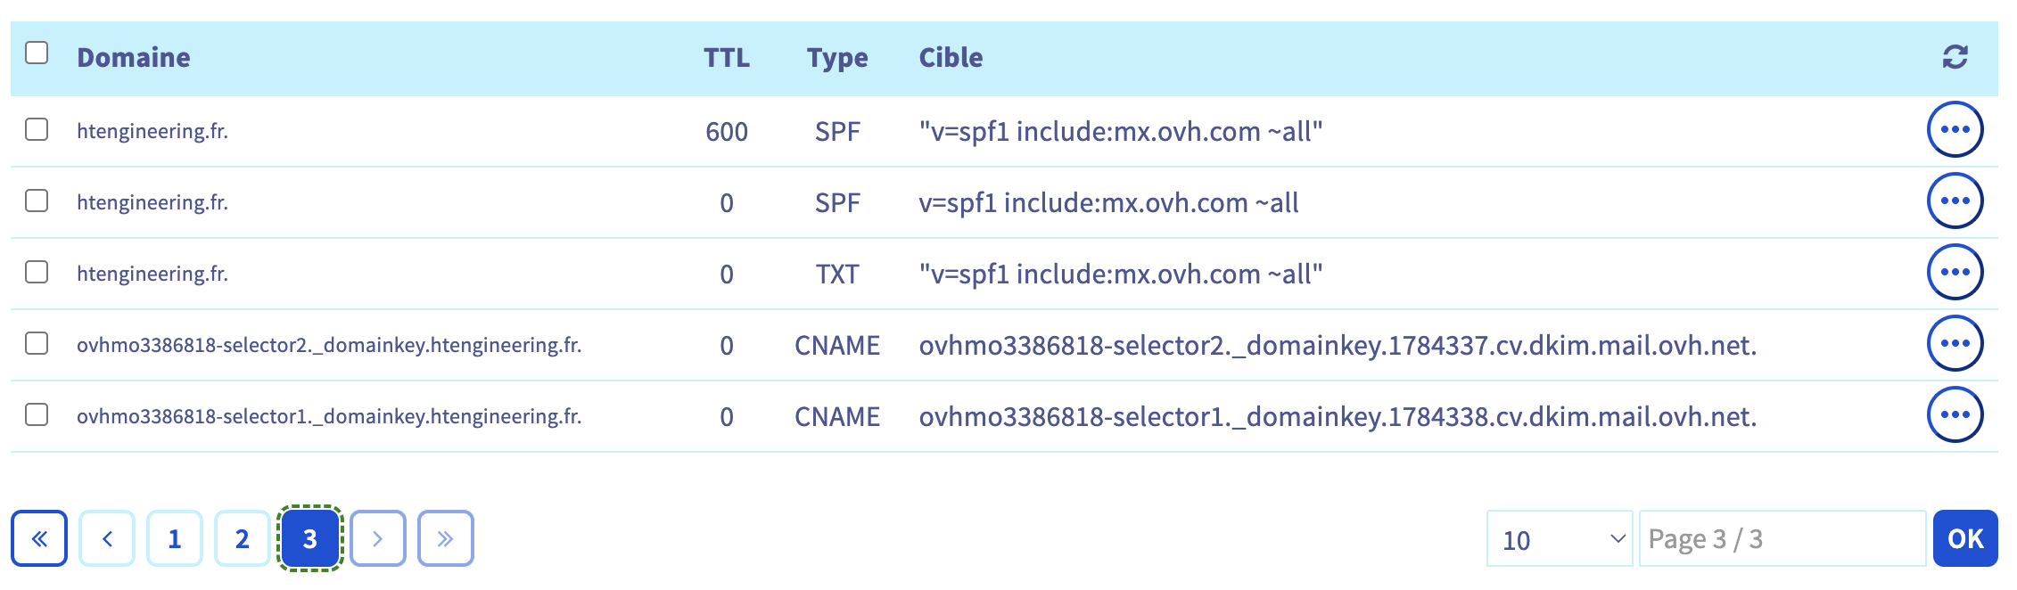Open actions menu for 600 TTL SPF record
The image size is (2017, 590).
click(1955, 129)
